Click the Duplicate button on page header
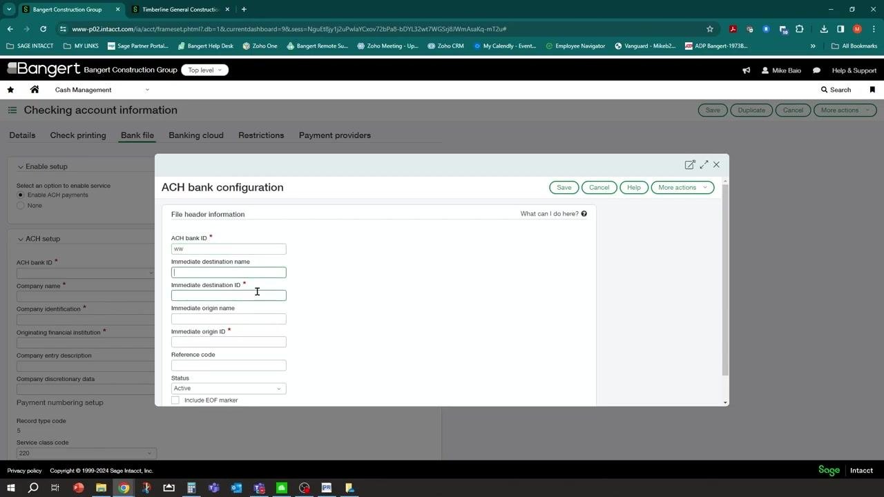This screenshot has height=497, width=884. pos(751,110)
